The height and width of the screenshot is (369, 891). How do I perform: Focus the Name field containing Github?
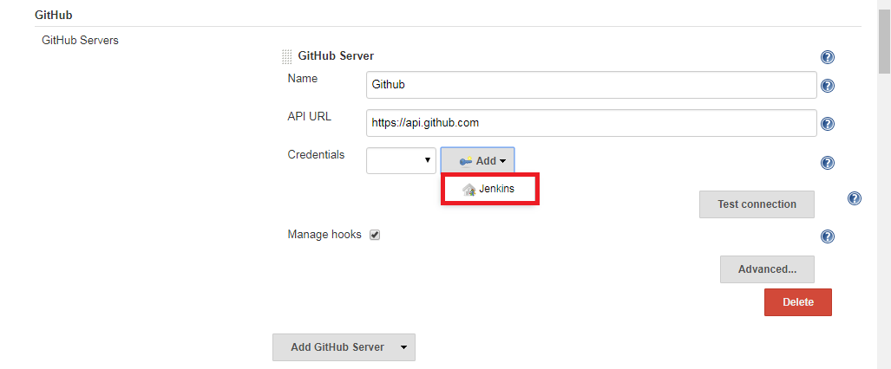point(592,85)
